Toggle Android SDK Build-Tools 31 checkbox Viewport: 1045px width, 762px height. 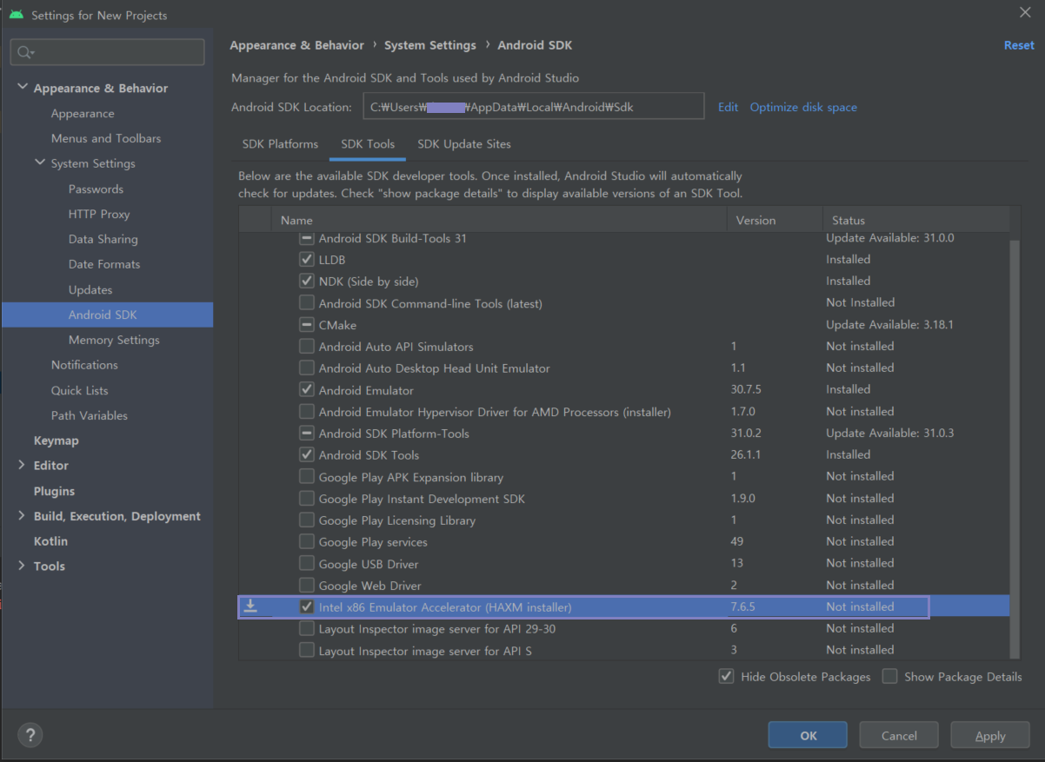coord(306,238)
